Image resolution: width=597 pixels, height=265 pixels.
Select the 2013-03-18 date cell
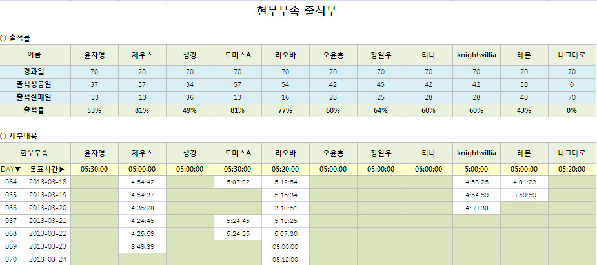(48, 182)
